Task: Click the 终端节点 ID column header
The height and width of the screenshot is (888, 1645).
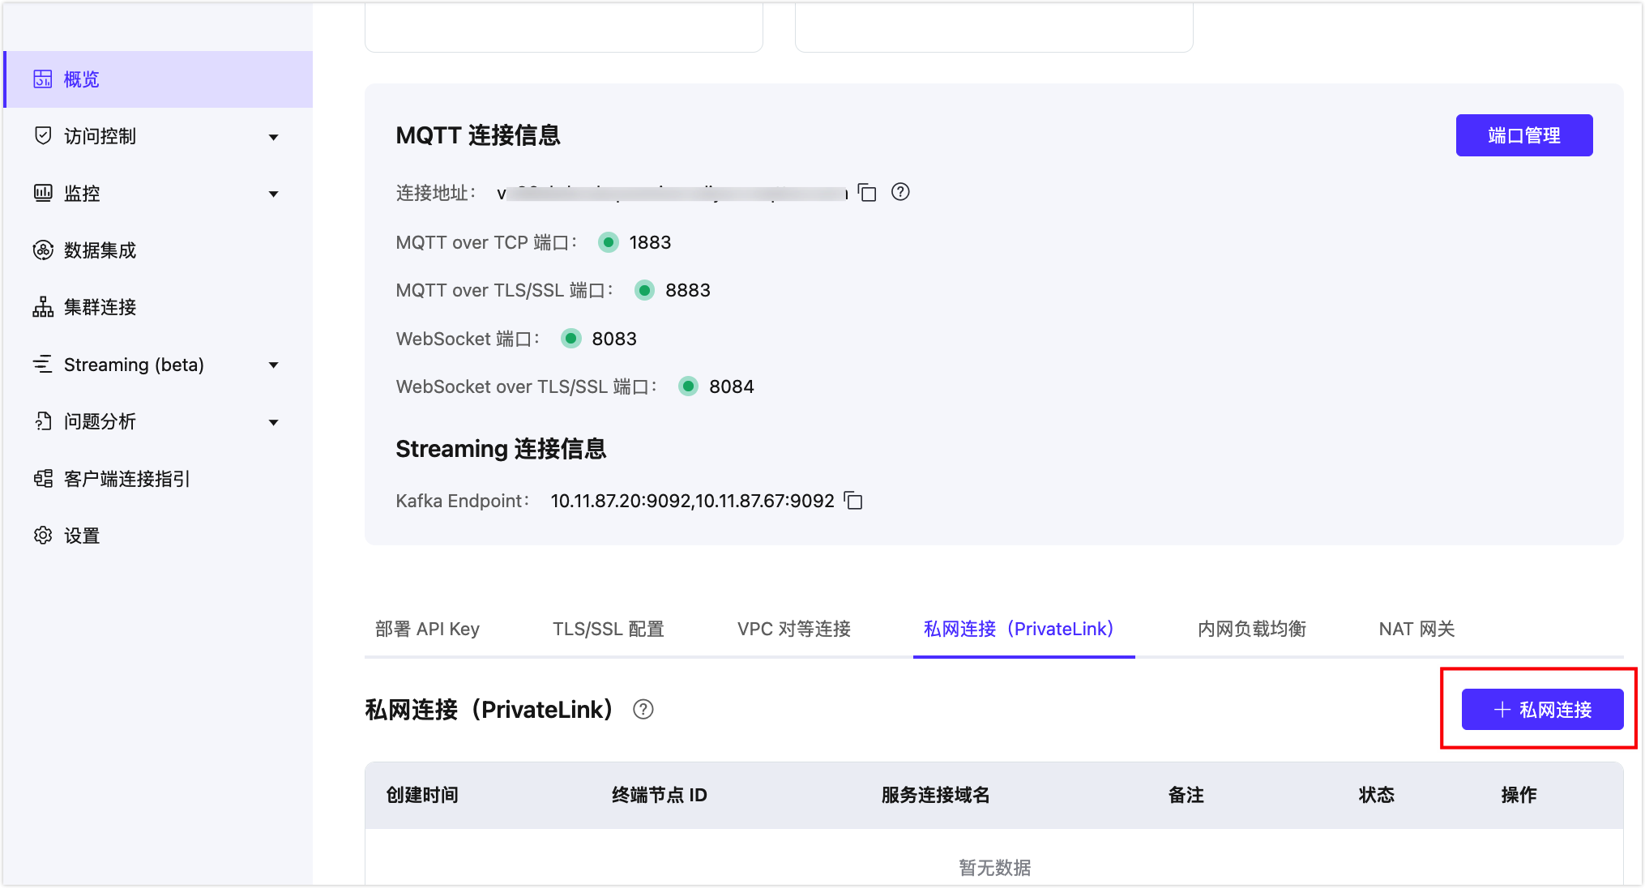Action: click(660, 795)
